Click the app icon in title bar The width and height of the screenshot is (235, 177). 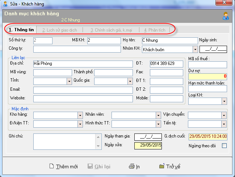pyautogui.click(x=5, y=3)
